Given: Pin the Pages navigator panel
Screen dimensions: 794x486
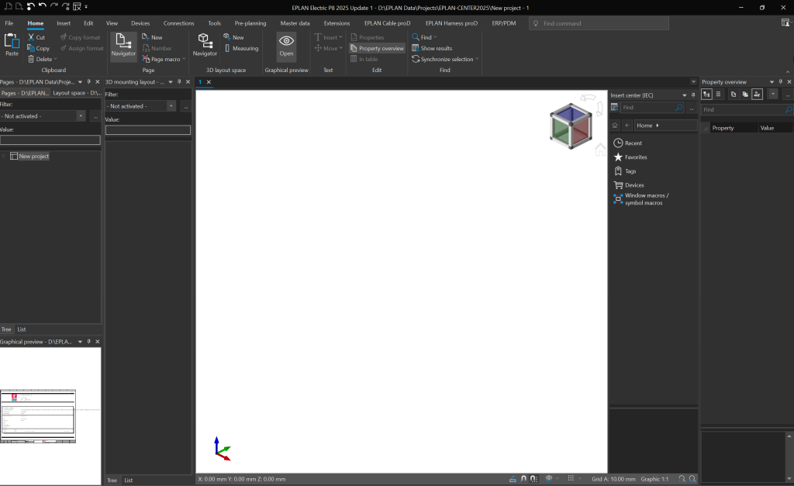Looking at the screenshot, I should [x=88, y=81].
